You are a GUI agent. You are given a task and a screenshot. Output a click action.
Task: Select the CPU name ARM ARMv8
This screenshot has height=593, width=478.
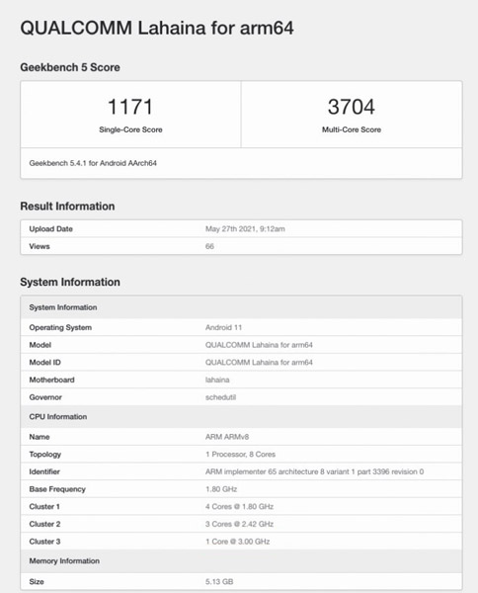click(x=227, y=437)
